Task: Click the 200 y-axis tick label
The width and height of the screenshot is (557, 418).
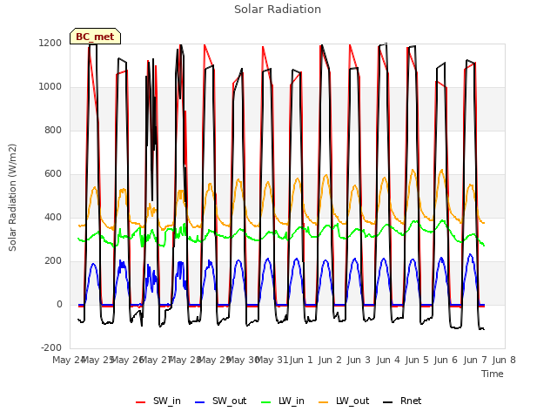Action: (x=53, y=261)
